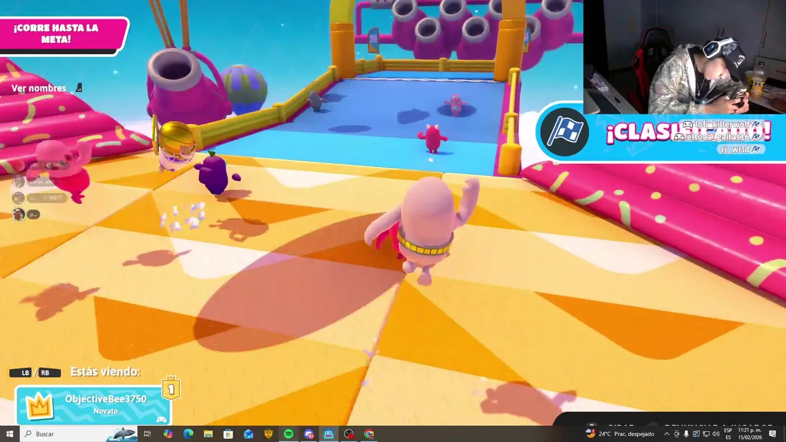Click the controller icon on the player card

click(161, 419)
